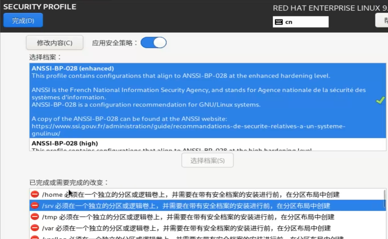Image resolution: width=388 pixels, height=239 pixels.
Task: Open 修改内容(C) to change content
Action: (x=55, y=43)
